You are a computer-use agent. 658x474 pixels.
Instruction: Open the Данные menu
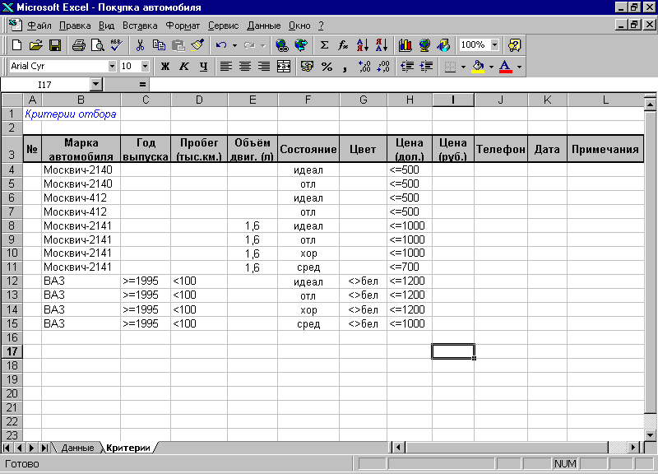[x=264, y=26]
